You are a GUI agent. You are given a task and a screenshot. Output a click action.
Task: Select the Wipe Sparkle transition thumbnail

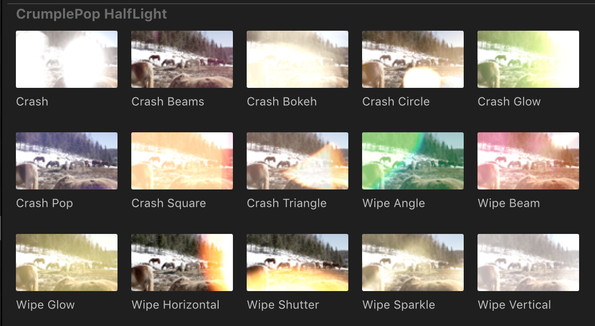[x=413, y=262]
